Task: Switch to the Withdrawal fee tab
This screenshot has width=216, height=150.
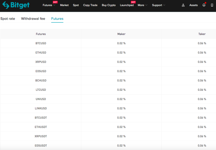Action: pos(33,19)
